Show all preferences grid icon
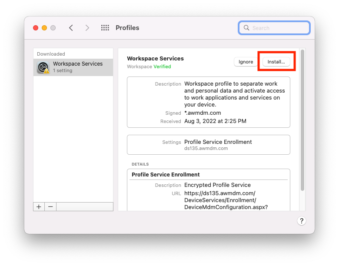The width and height of the screenshot is (339, 266). (x=105, y=28)
